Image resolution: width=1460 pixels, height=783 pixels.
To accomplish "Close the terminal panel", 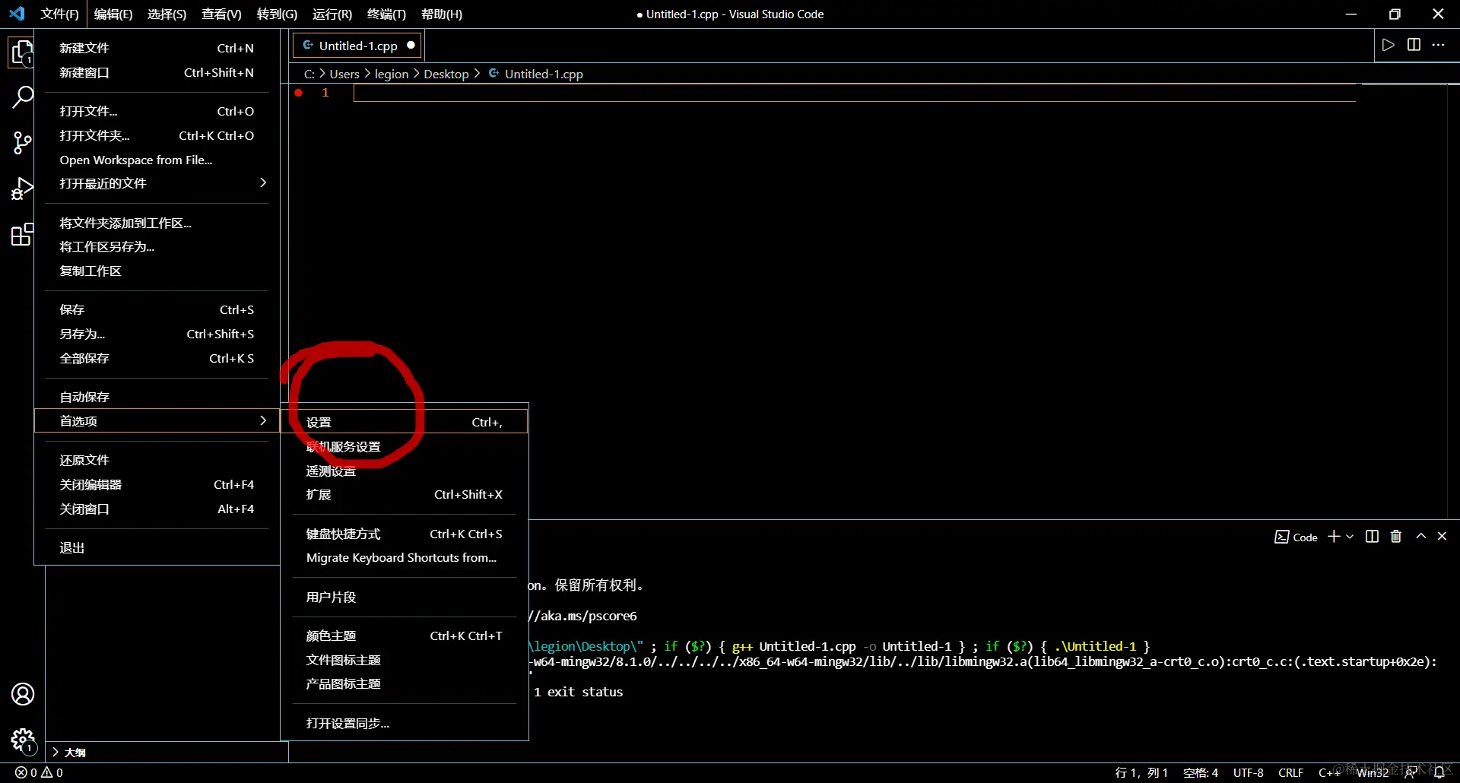I will click(x=1442, y=536).
